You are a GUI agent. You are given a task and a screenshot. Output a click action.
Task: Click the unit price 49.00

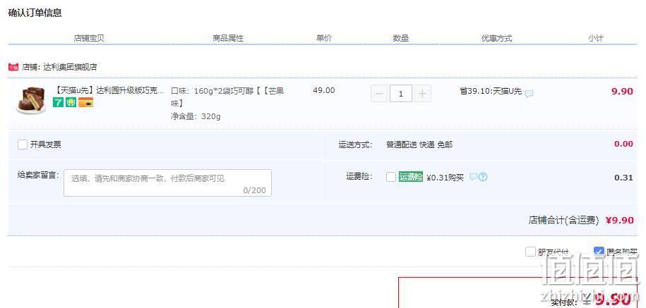click(x=324, y=90)
